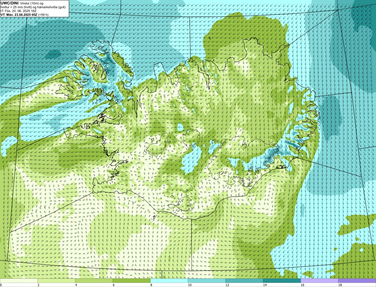376x287 pixels.
Task: Click the legend tick label "14"
Action: click(265, 285)
